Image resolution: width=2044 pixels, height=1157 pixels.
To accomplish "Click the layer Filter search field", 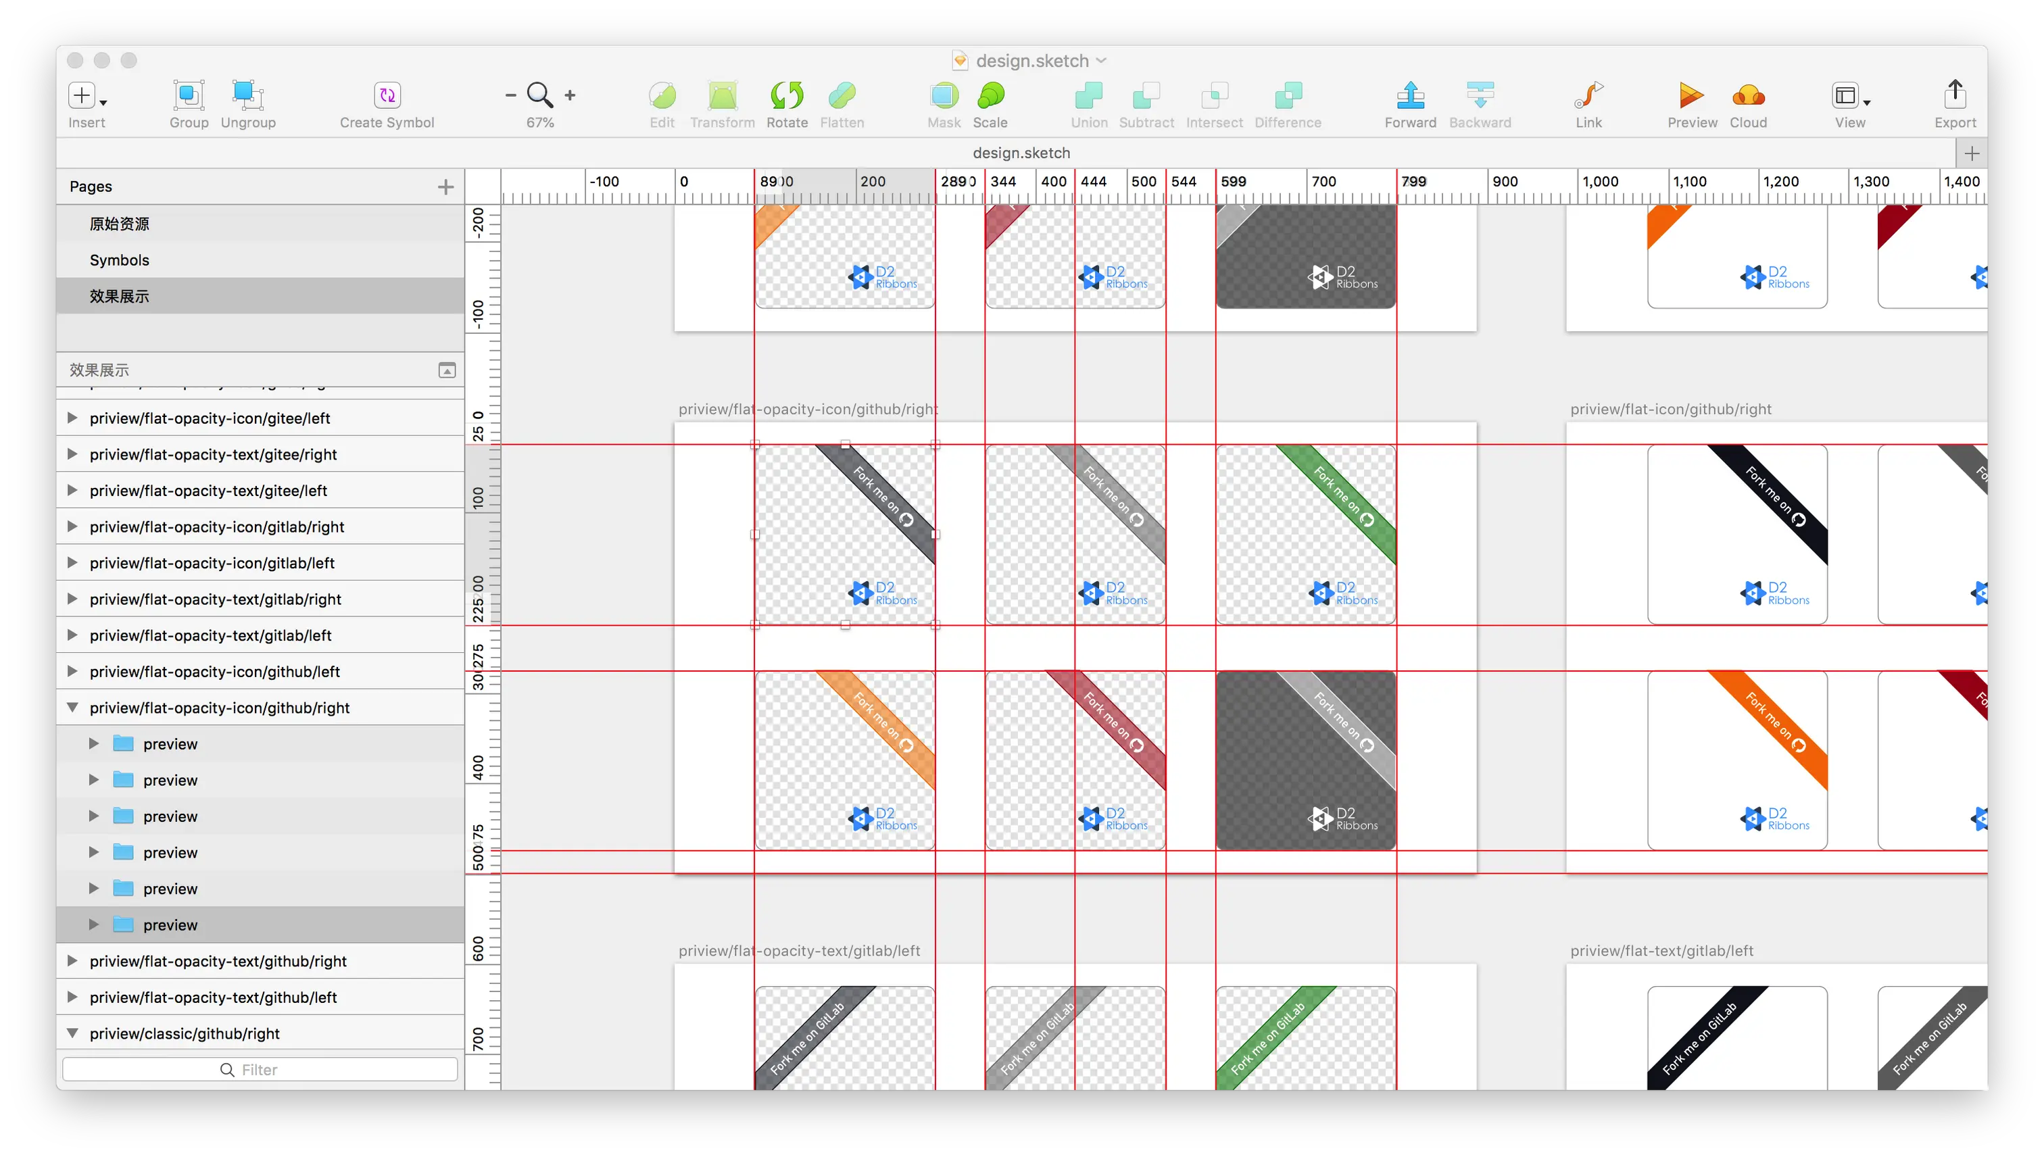I will pos(260,1070).
